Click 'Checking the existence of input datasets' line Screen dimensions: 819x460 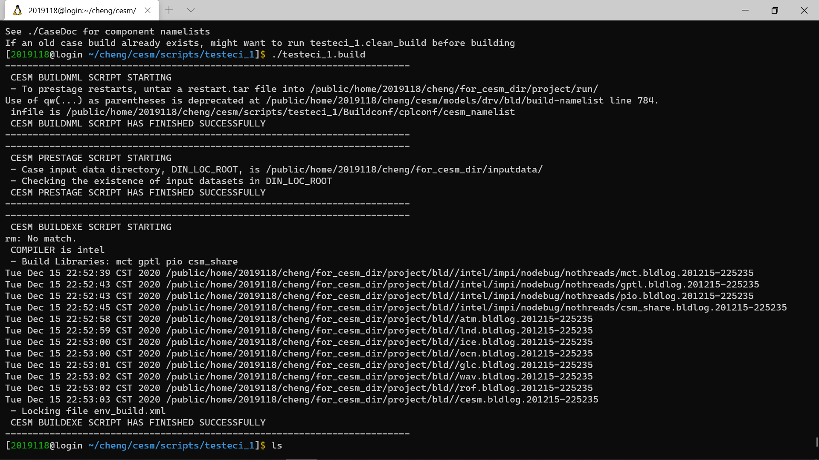point(171,181)
